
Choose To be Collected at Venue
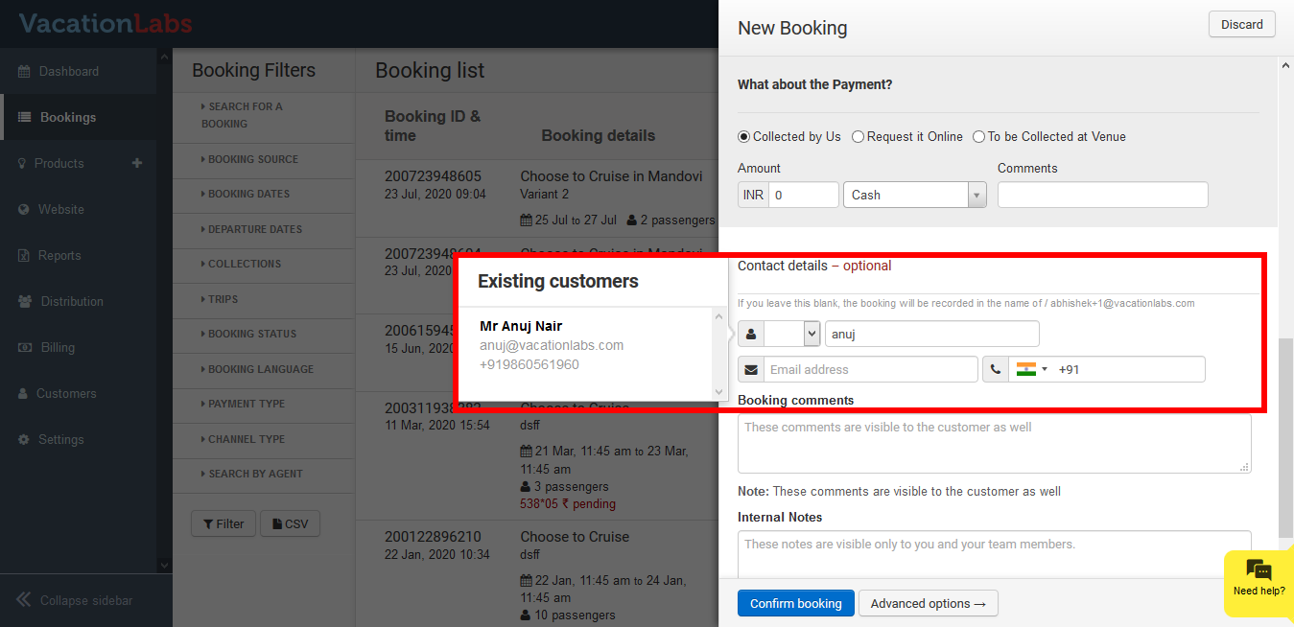coord(978,137)
